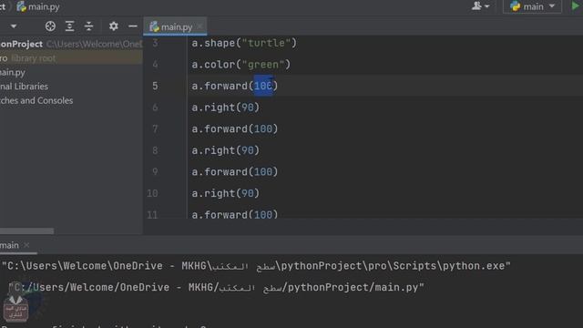Hide the project tool window with minus icon
Viewport: 583px width, 328px height.
tap(133, 26)
